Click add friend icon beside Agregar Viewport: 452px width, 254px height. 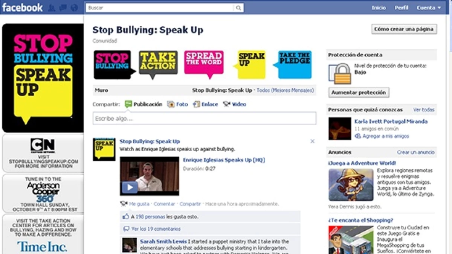pyautogui.click(x=358, y=136)
